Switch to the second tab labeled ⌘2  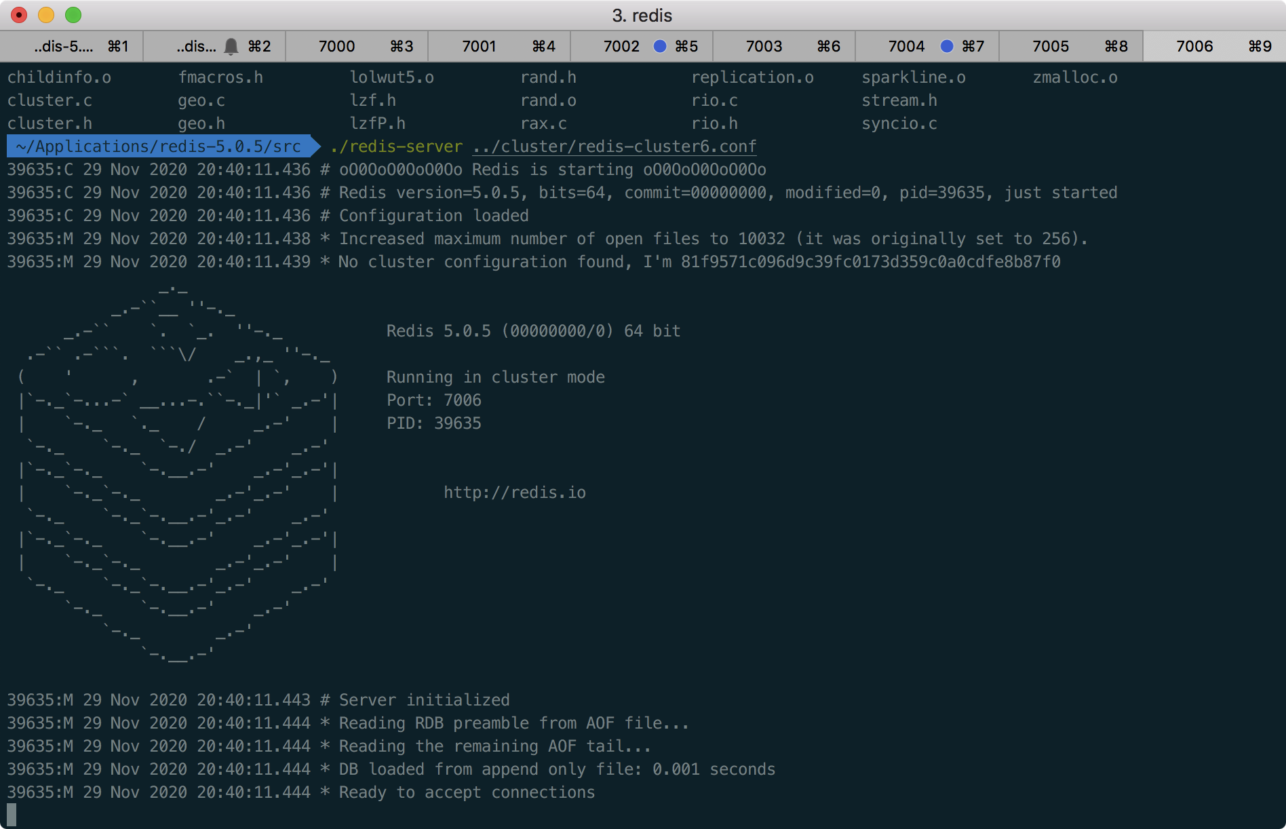pos(214,46)
